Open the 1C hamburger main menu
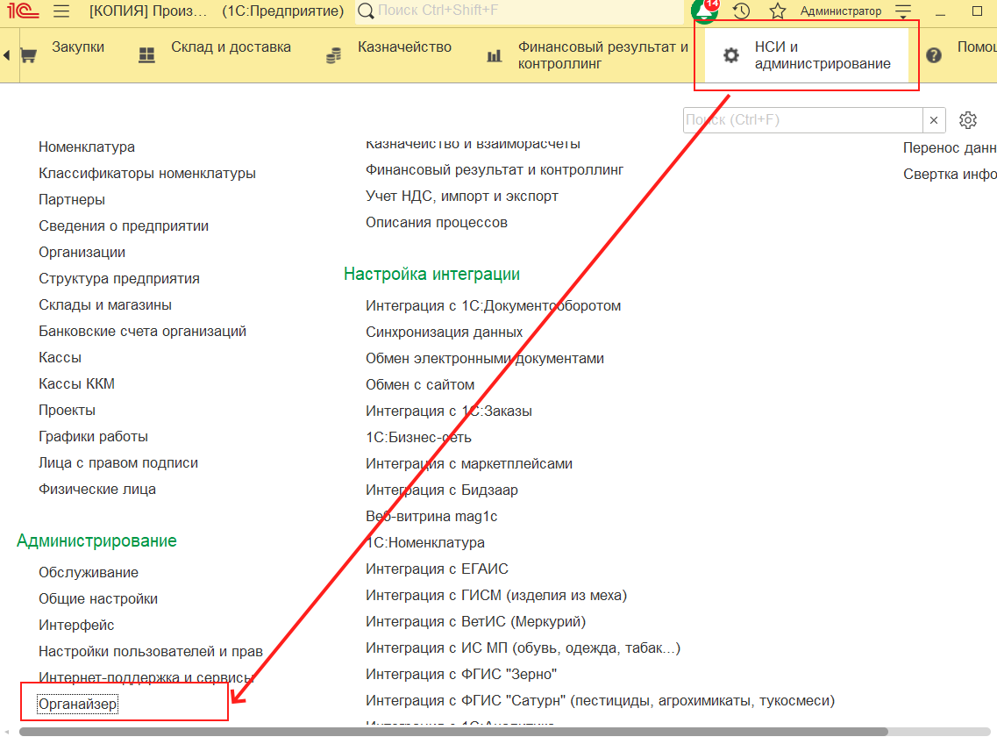This screenshot has height=737, width=997. [61, 11]
